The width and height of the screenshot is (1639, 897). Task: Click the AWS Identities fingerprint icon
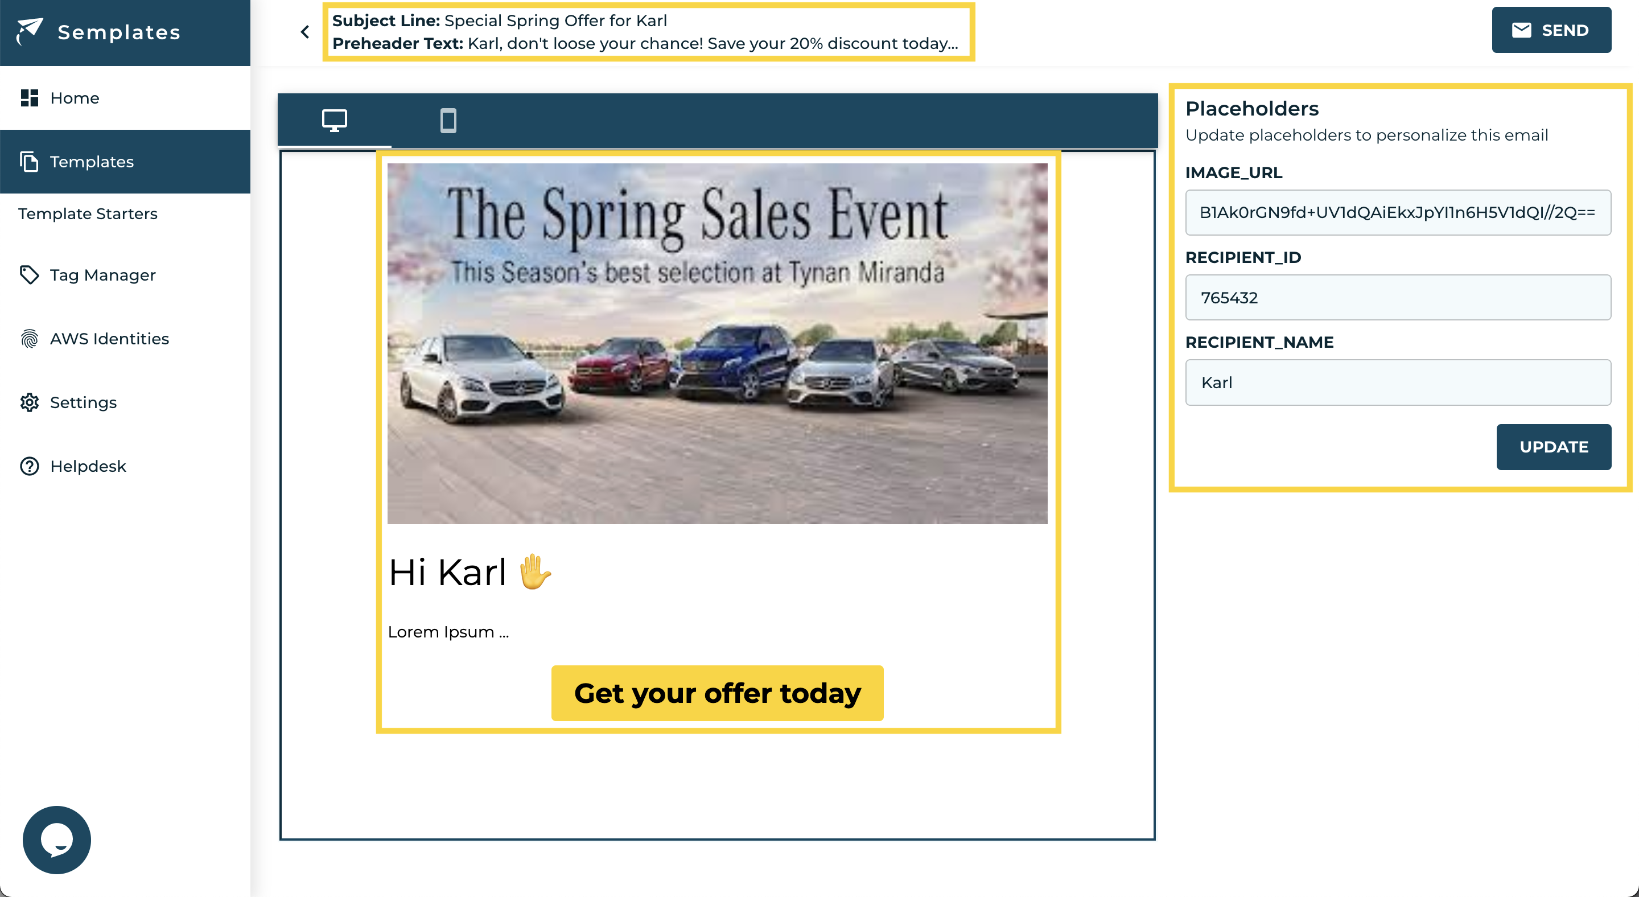point(29,339)
